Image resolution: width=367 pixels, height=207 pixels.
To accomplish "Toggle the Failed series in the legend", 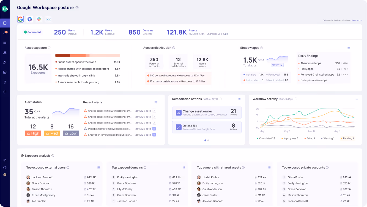I will (x=310, y=138).
